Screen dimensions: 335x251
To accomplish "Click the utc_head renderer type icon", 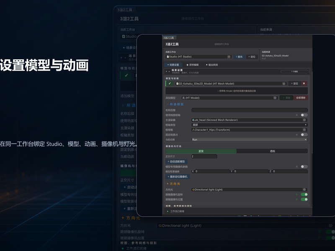I will pos(193,120).
